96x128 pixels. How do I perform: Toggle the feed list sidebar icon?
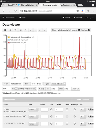(5, 30)
